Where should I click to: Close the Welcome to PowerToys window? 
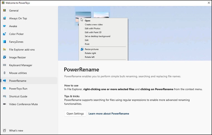coord(209,3)
